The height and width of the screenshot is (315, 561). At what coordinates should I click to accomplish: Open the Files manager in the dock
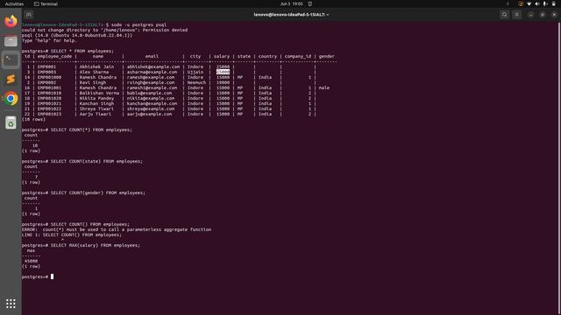[x=11, y=41]
